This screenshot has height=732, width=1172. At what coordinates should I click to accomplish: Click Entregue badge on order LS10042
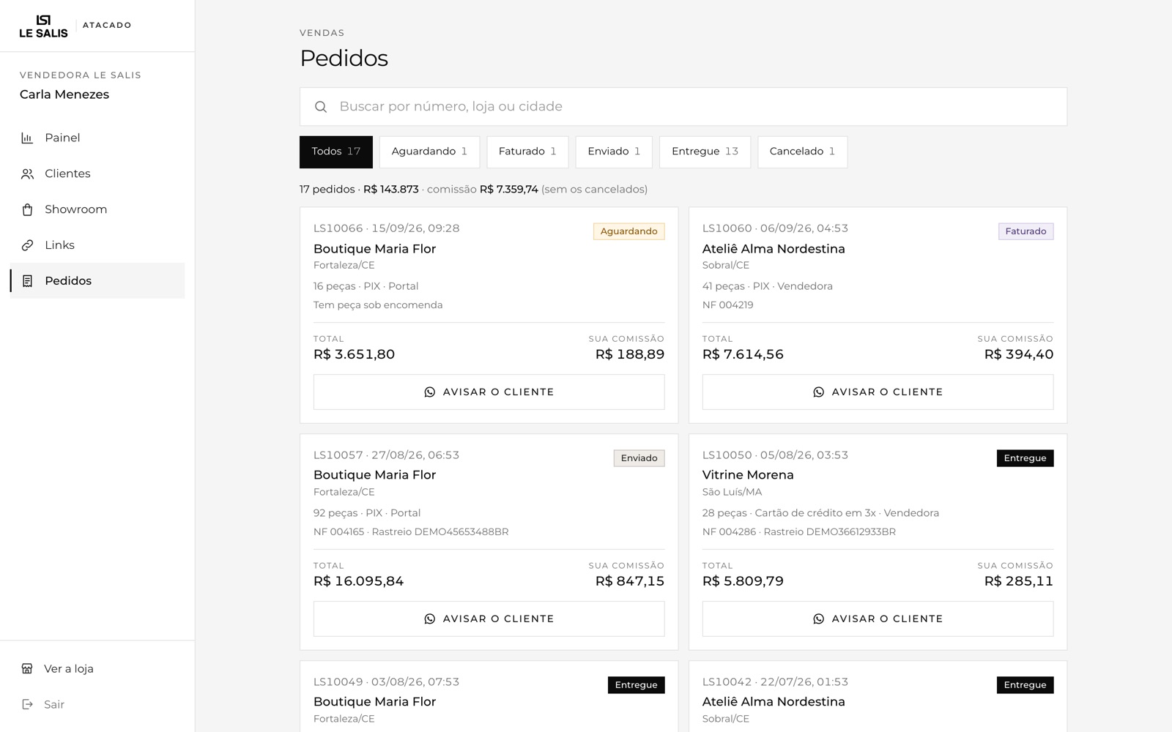point(1025,685)
